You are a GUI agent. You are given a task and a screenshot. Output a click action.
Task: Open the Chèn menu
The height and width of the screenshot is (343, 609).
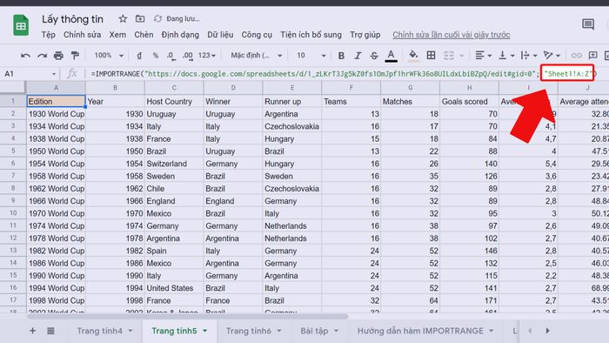tap(144, 35)
